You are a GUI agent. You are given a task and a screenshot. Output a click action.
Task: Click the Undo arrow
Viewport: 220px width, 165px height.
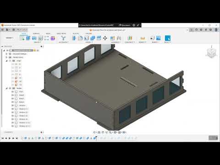click(18, 30)
